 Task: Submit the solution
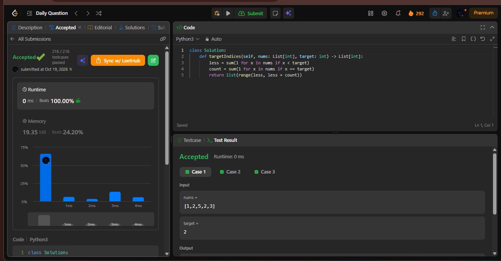click(250, 13)
